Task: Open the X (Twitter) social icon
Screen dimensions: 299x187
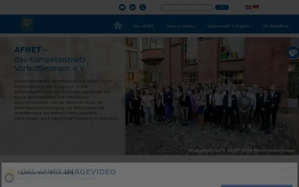Action: click(143, 7)
